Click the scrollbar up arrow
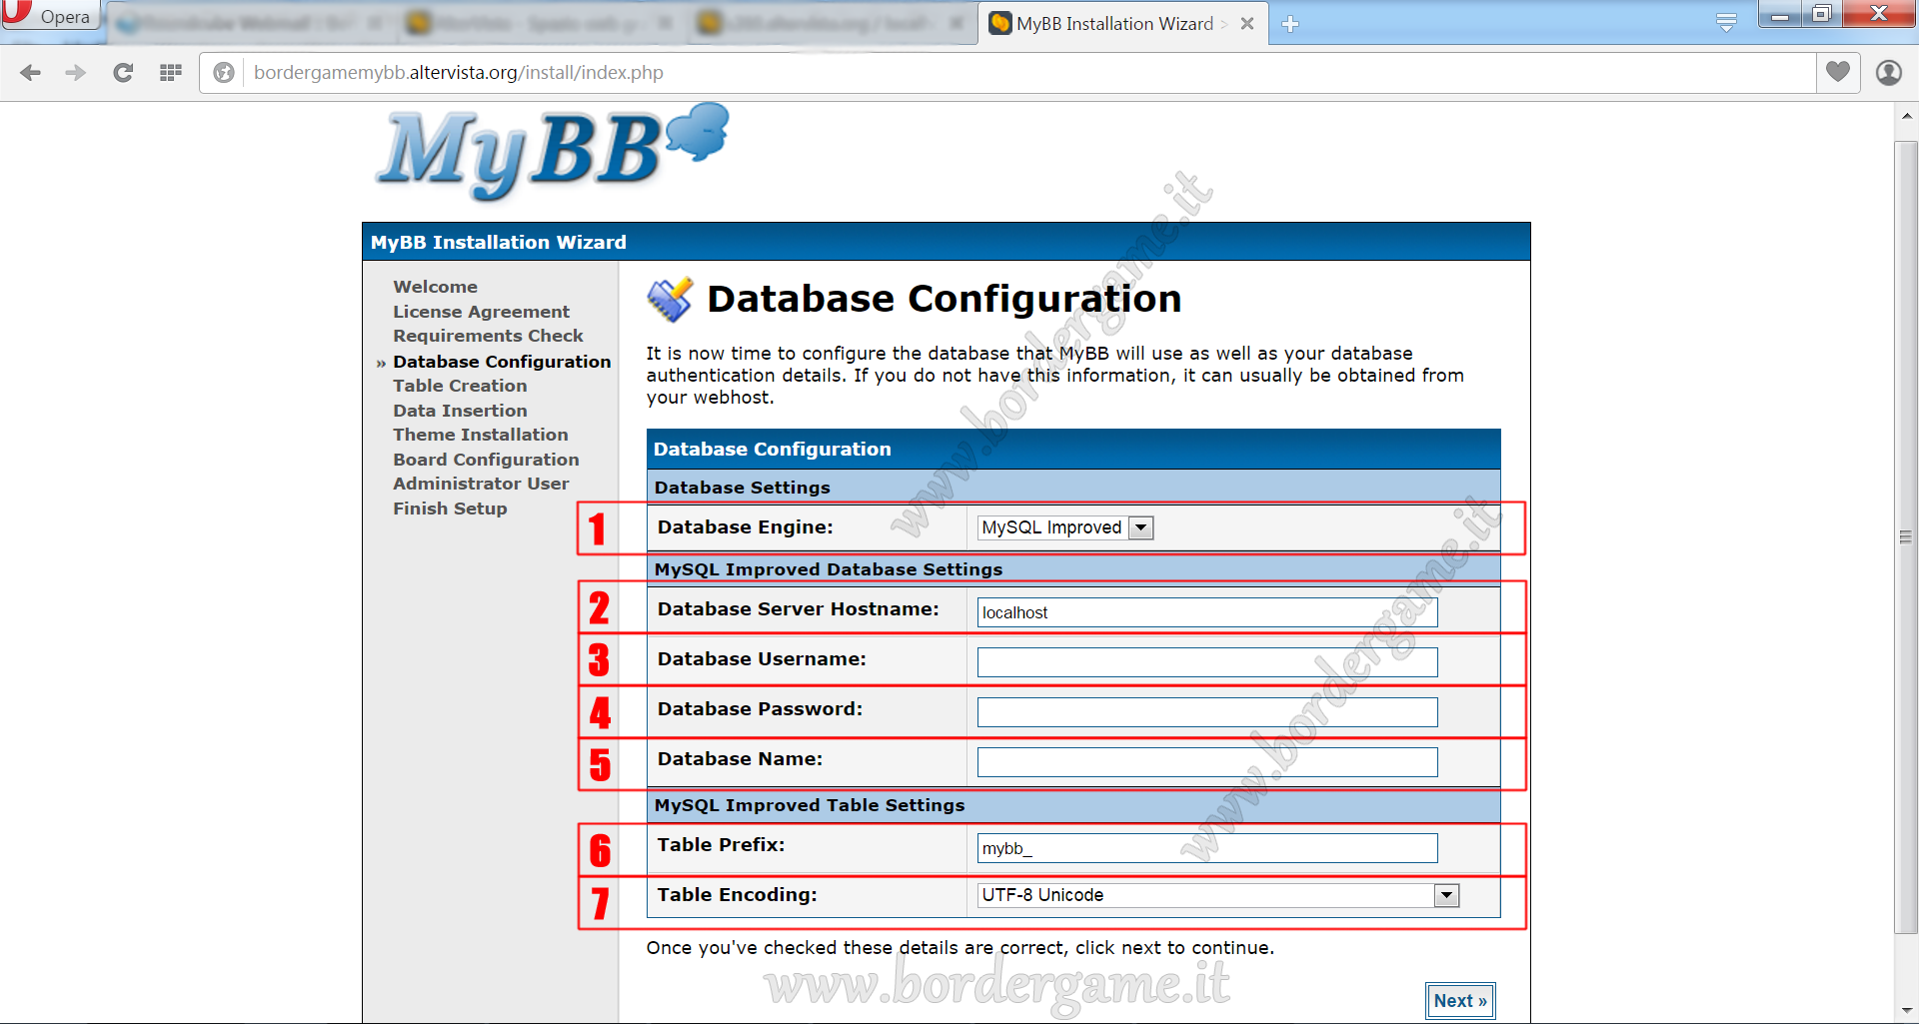1919x1024 pixels. [x=1906, y=116]
